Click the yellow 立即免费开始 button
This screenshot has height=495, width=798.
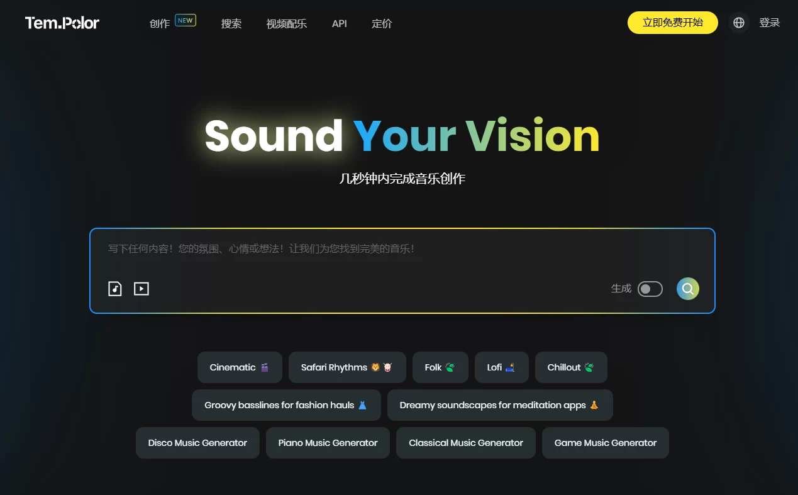coord(672,23)
